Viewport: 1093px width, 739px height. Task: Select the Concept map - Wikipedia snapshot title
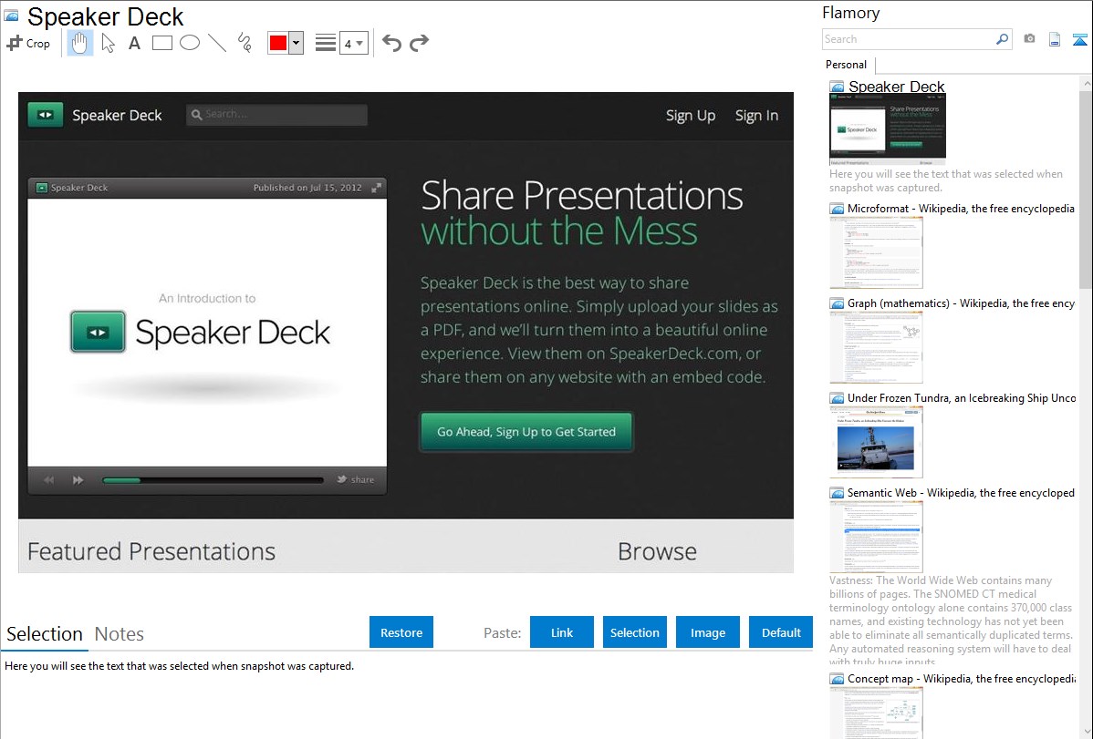click(x=961, y=678)
